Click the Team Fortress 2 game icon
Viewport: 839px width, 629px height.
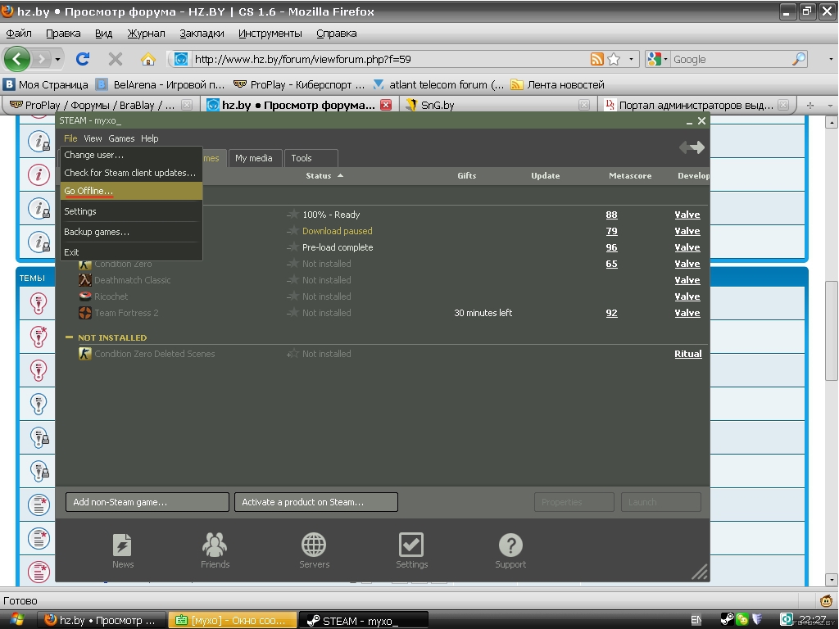tap(85, 313)
